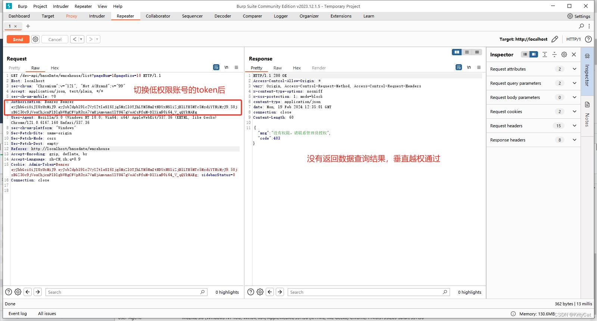Set Inspector left docked layout

point(525,54)
